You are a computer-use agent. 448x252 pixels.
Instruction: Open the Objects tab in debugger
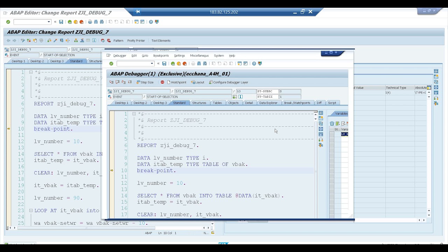coord(233,103)
